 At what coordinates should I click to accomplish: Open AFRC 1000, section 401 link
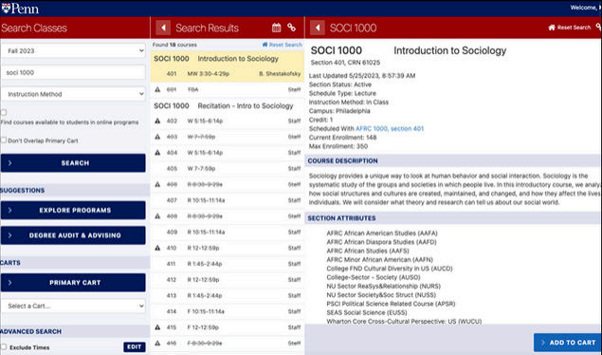(390, 129)
